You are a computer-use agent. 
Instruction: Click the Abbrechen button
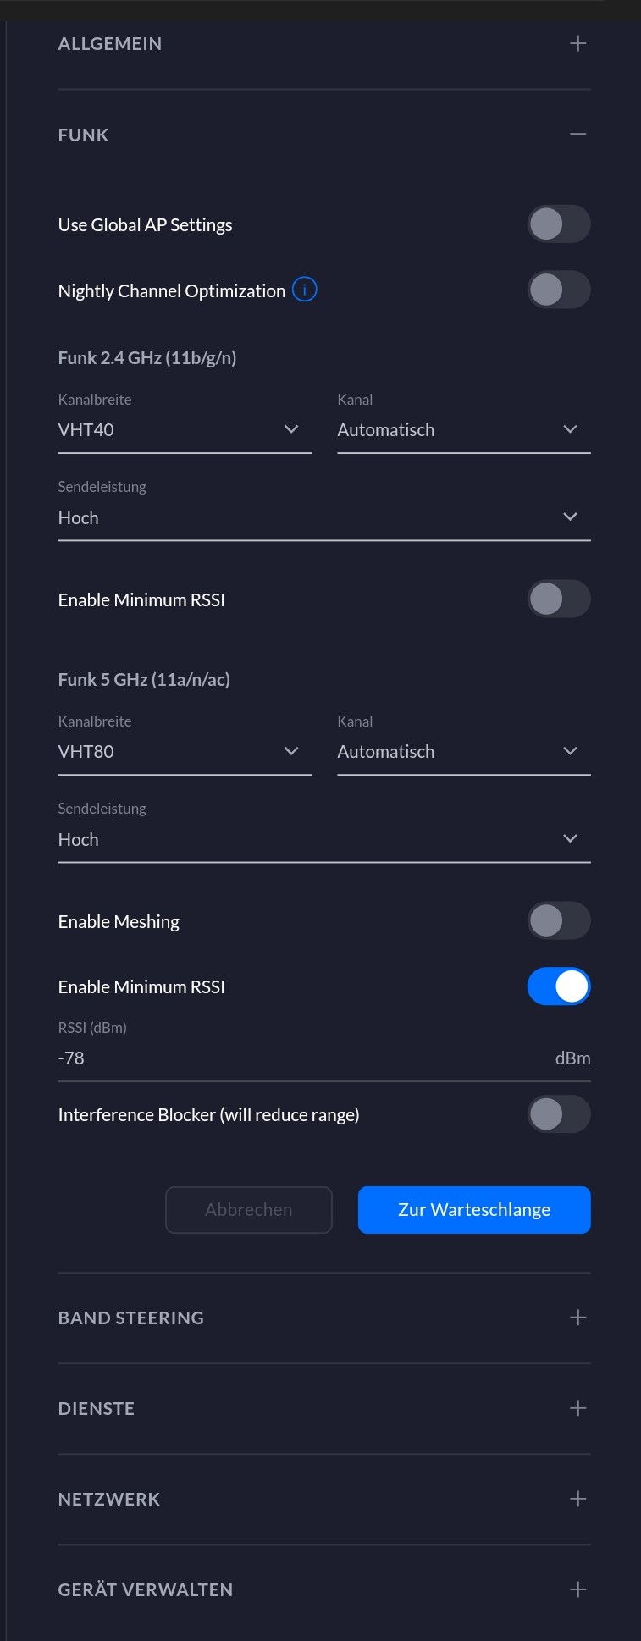coord(248,1209)
